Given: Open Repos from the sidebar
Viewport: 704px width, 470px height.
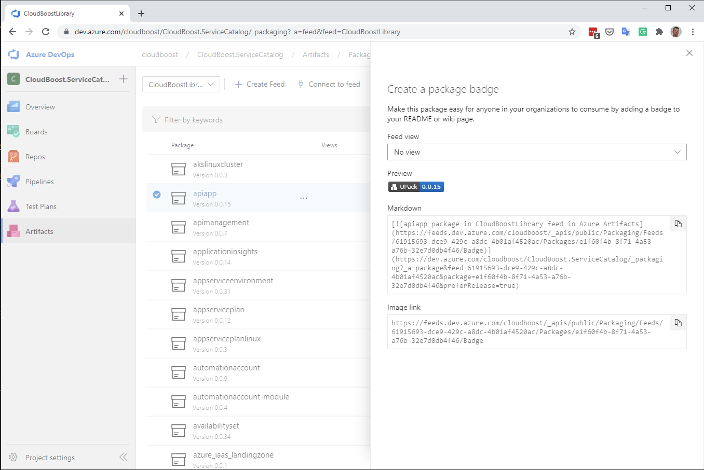Looking at the screenshot, I should pyautogui.click(x=35, y=157).
